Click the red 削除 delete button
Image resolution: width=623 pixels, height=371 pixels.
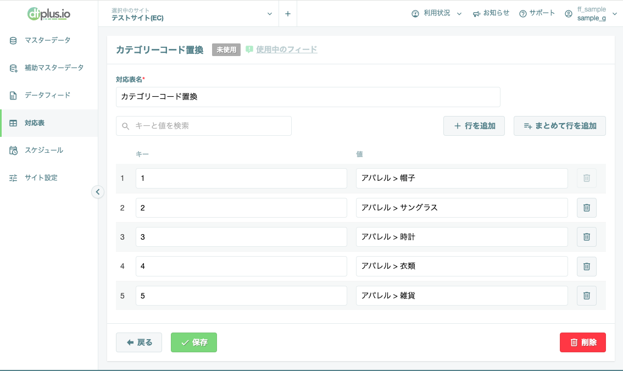tap(582, 342)
